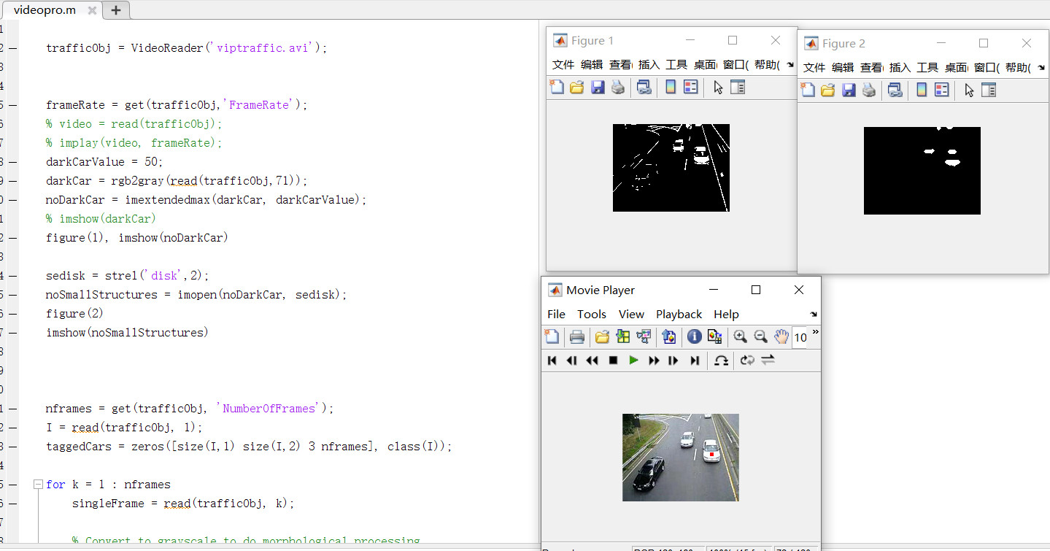This screenshot has width=1050, height=551.
Task: Click Save icon in Figure 1 toolbar
Action: coord(598,88)
